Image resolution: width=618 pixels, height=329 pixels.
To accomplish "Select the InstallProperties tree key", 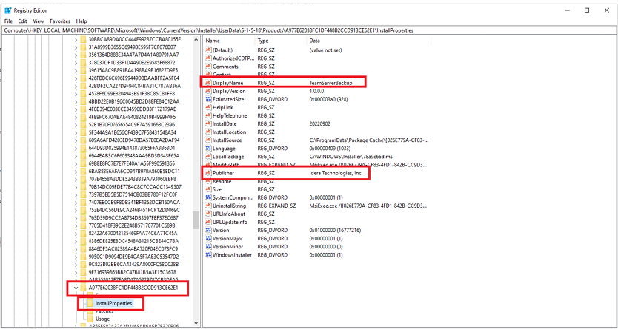I will 113,303.
